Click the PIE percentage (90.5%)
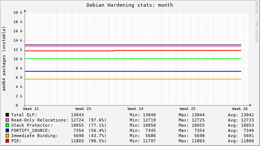This screenshot has width=260, height=146. (x=97, y=141)
